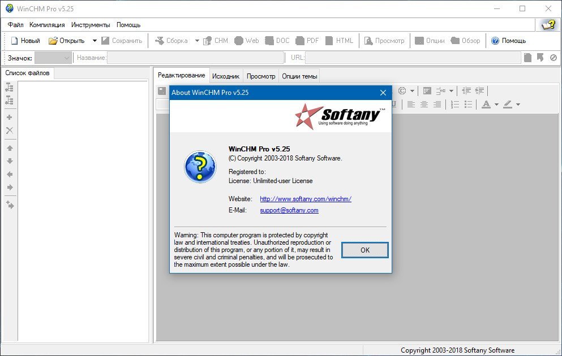This screenshot has width=562, height=356.
Task: Click the horizontal line insert icon
Action: 440,91
